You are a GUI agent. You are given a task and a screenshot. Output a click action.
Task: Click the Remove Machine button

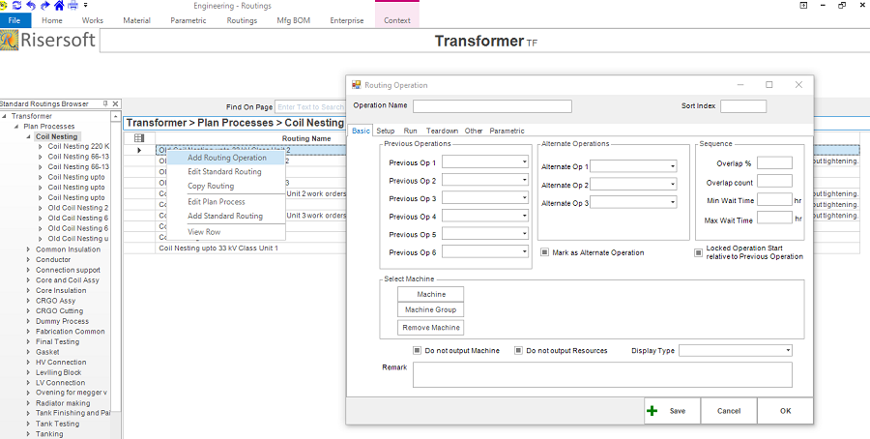pyautogui.click(x=430, y=328)
